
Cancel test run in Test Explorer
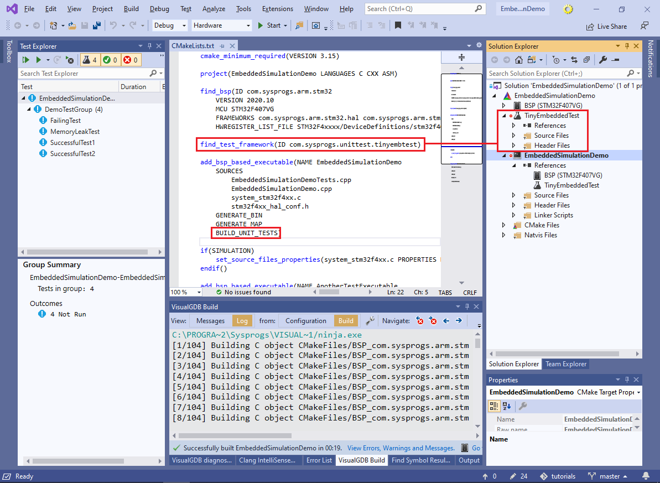(70, 60)
